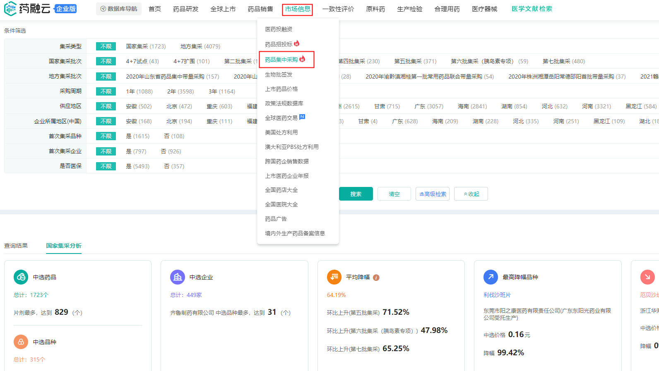Select 不限 for 地方集采批次
Image resolution: width=659 pixels, height=371 pixels.
point(106,77)
